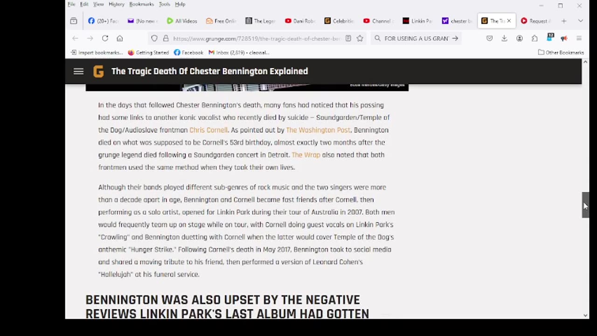The height and width of the screenshot is (336, 597).
Task: Open the Help menu
Action: click(x=180, y=4)
